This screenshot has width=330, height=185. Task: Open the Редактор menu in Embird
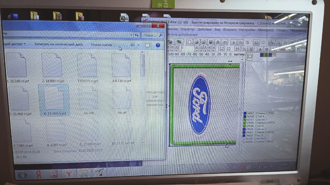(x=188, y=29)
